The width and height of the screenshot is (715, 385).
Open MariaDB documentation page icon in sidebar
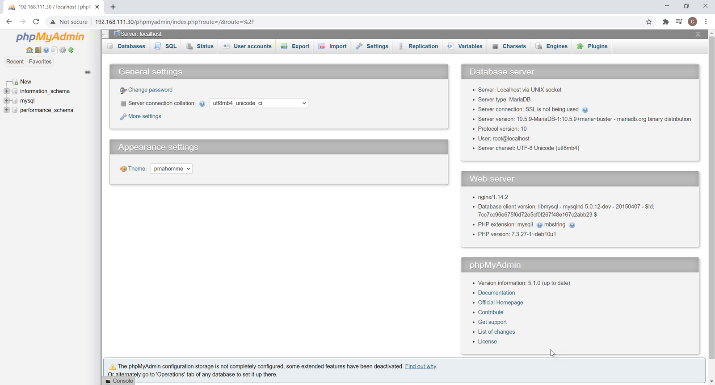(54, 50)
